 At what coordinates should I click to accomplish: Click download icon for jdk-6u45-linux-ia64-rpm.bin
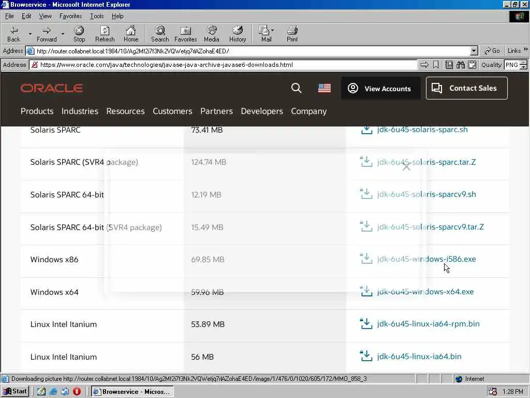(366, 323)
